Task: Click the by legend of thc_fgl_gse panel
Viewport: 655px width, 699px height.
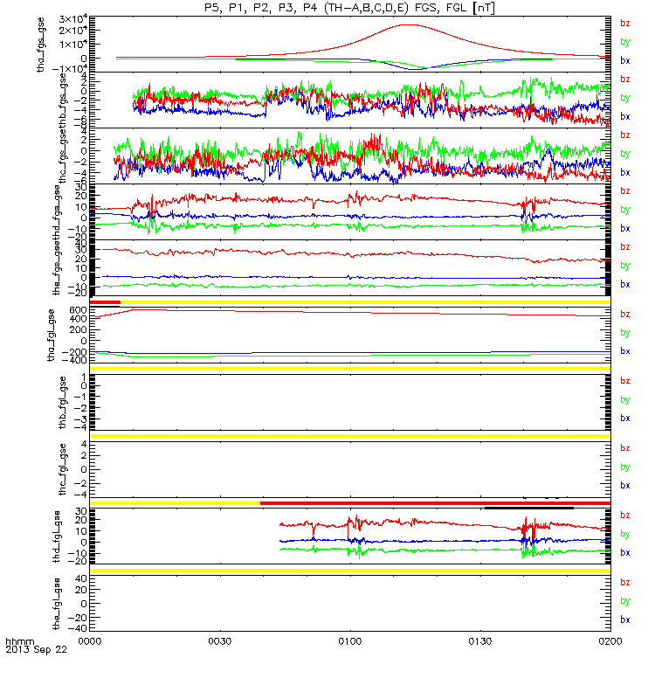Action: (x=625, y=467)
